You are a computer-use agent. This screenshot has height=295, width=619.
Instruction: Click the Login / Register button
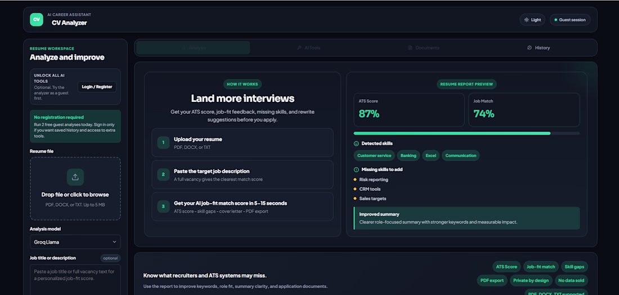pos(97,87)
